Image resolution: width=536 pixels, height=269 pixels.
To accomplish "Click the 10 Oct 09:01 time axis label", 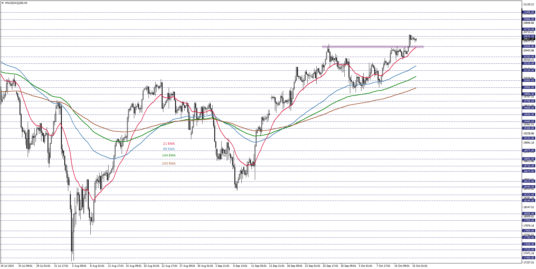I will (402, 266).
